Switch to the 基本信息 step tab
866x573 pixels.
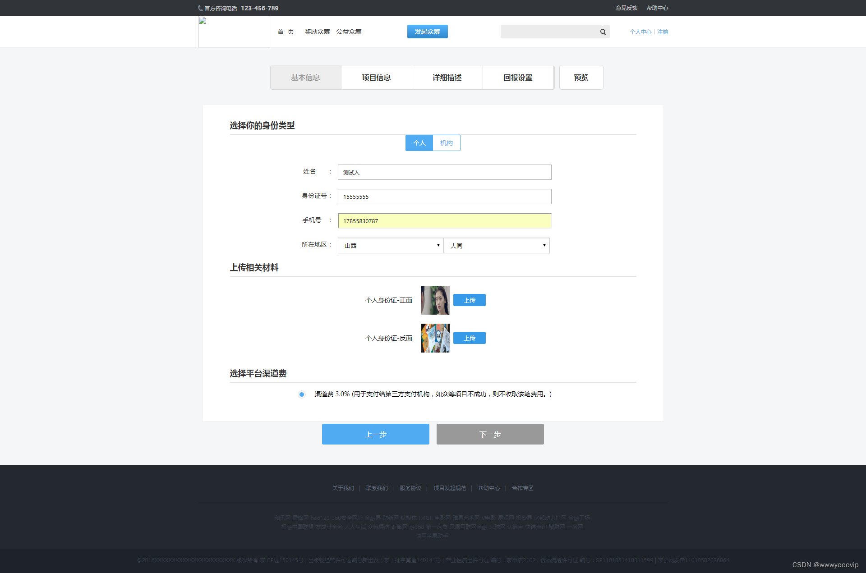coord(305,78)
